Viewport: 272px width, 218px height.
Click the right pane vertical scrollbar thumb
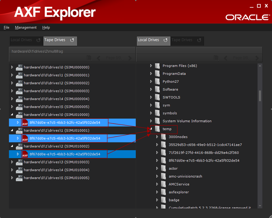(x=260, y=96)
